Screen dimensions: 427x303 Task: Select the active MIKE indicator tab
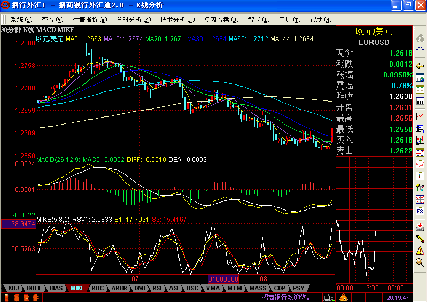click(77, 288)
